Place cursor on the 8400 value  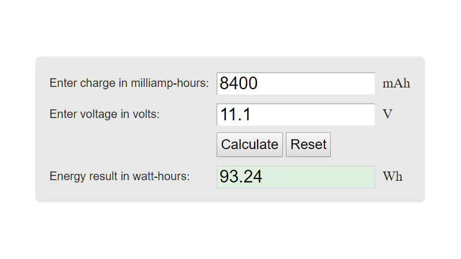point(239,84)
